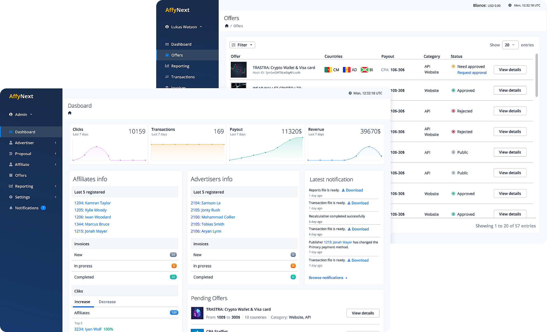Click 1215: Jonah Mayer in notification text
Image resolution: width=547 pixels, height=332 pixels.
point(338,242)
